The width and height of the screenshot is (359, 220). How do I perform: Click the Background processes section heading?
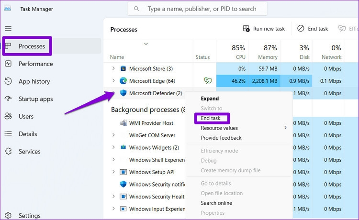(x=148, y=110)
